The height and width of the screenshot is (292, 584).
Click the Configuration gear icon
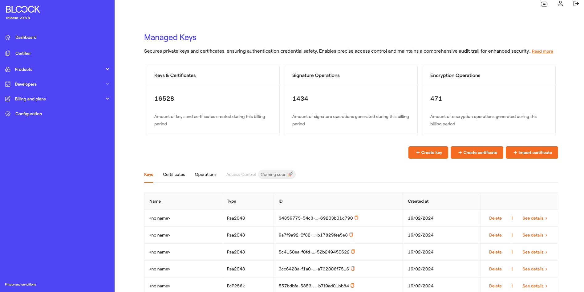coord(8,114)
